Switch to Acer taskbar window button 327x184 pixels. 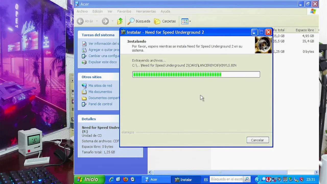pos(156,179)
